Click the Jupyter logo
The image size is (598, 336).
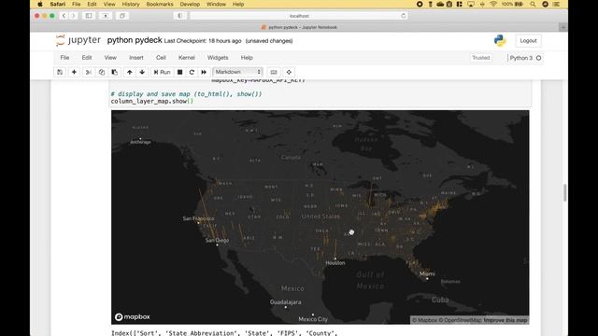click(x=78, y=40)
